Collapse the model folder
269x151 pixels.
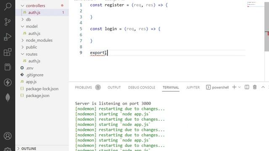42,26
